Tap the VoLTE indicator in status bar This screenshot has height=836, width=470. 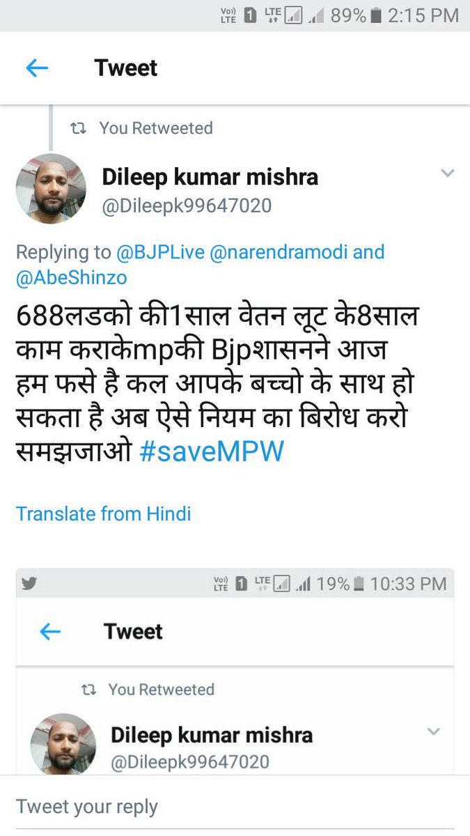(228, 15)
